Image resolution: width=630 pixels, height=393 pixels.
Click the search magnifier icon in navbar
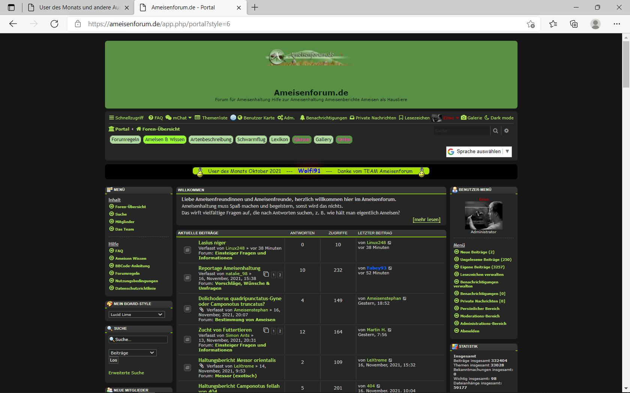(x=495, y=131)
